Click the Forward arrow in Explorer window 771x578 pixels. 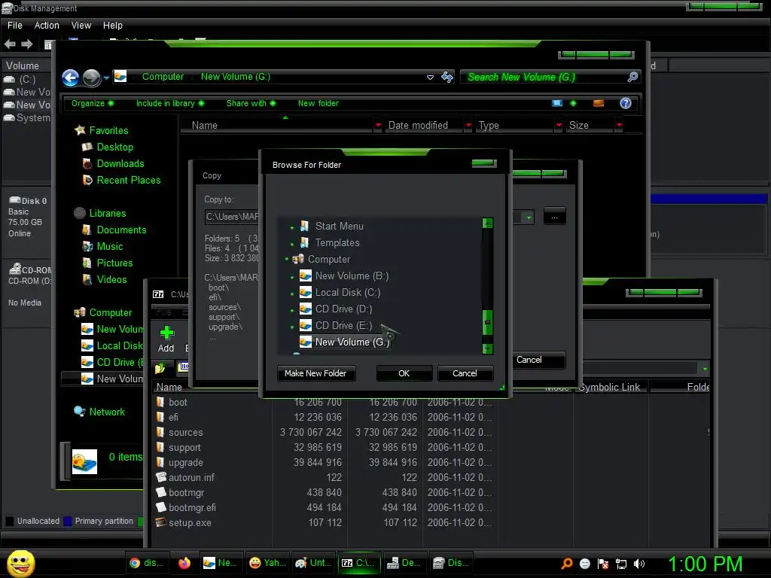[91, 78]
